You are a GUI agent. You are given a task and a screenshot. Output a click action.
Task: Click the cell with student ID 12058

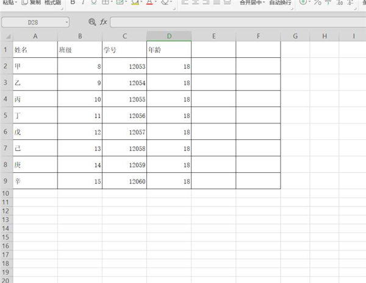124,148
